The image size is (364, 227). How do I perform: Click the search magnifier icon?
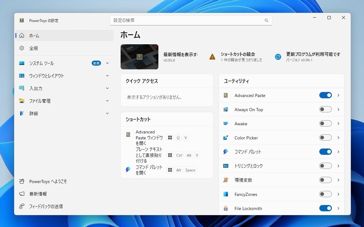(266, 20)
